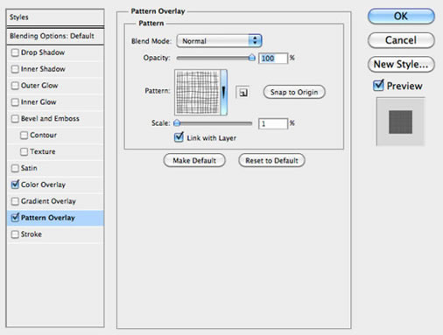The image size is (443, 335).
Task: Click the New Style... button
Action: click(401, 64)
